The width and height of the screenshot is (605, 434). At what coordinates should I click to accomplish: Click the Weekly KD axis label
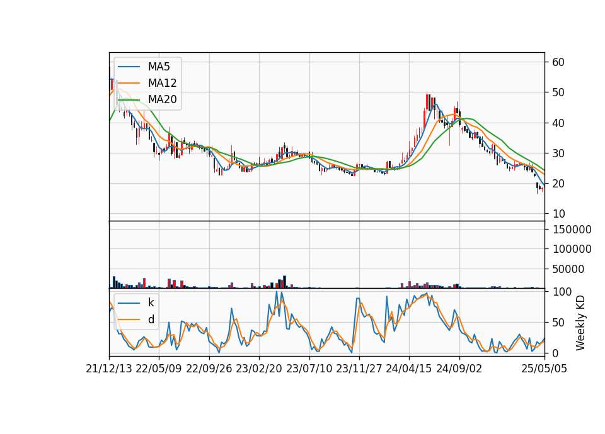pos(580,323)
